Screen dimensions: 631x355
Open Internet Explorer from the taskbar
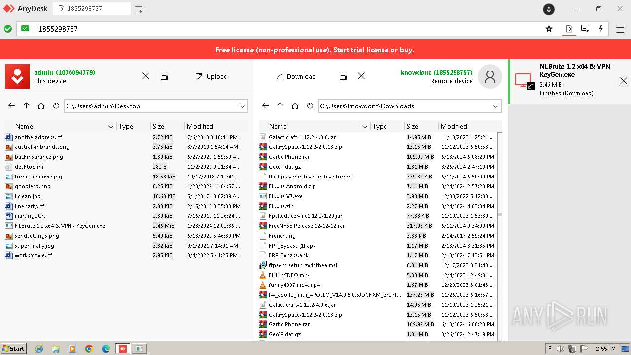pyautogui.click(x=39, y=349)
